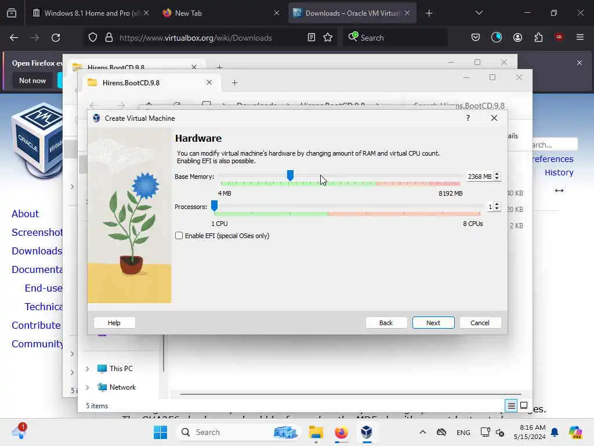The image size is (594, 446).
Task: Click the Processors slider handle
Action: [x=215, y=206]
